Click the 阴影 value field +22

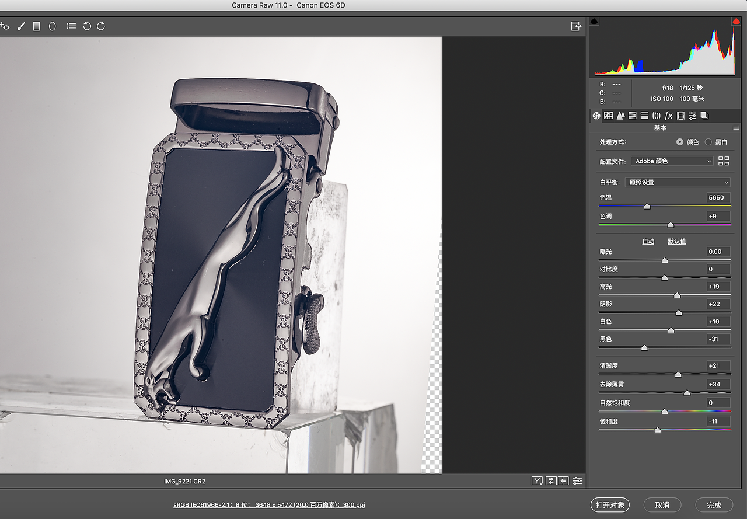718,304
